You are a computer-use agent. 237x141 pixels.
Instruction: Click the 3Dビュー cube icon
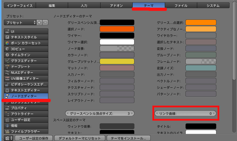7,49
